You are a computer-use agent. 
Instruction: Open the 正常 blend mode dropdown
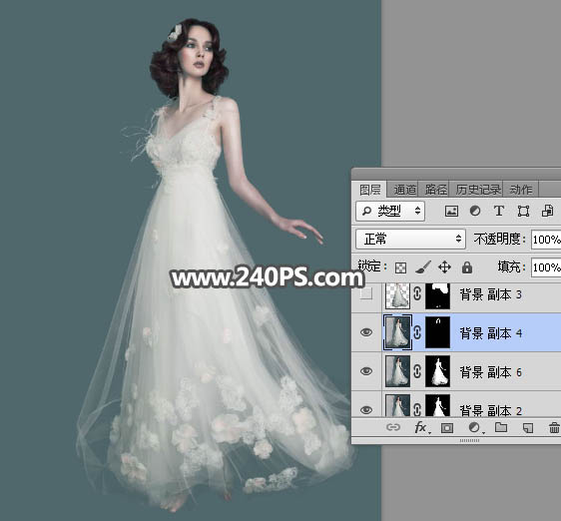(410, 239)
